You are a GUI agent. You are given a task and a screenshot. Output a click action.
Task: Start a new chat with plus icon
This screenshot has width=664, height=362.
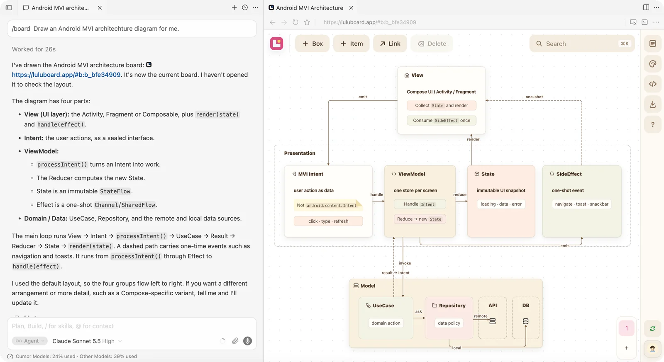pos(234,7)
